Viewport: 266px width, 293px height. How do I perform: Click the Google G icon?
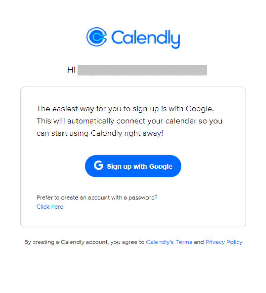click(x=98, y=166)
